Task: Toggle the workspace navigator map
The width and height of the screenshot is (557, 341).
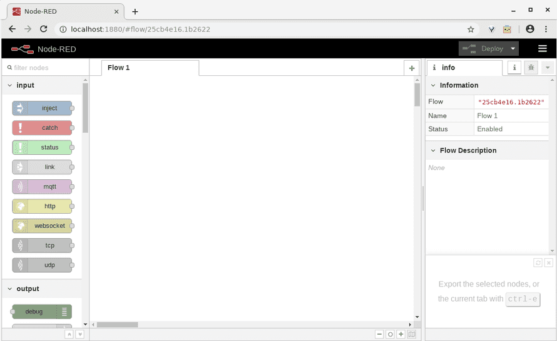Action: [x=412, y=335]
